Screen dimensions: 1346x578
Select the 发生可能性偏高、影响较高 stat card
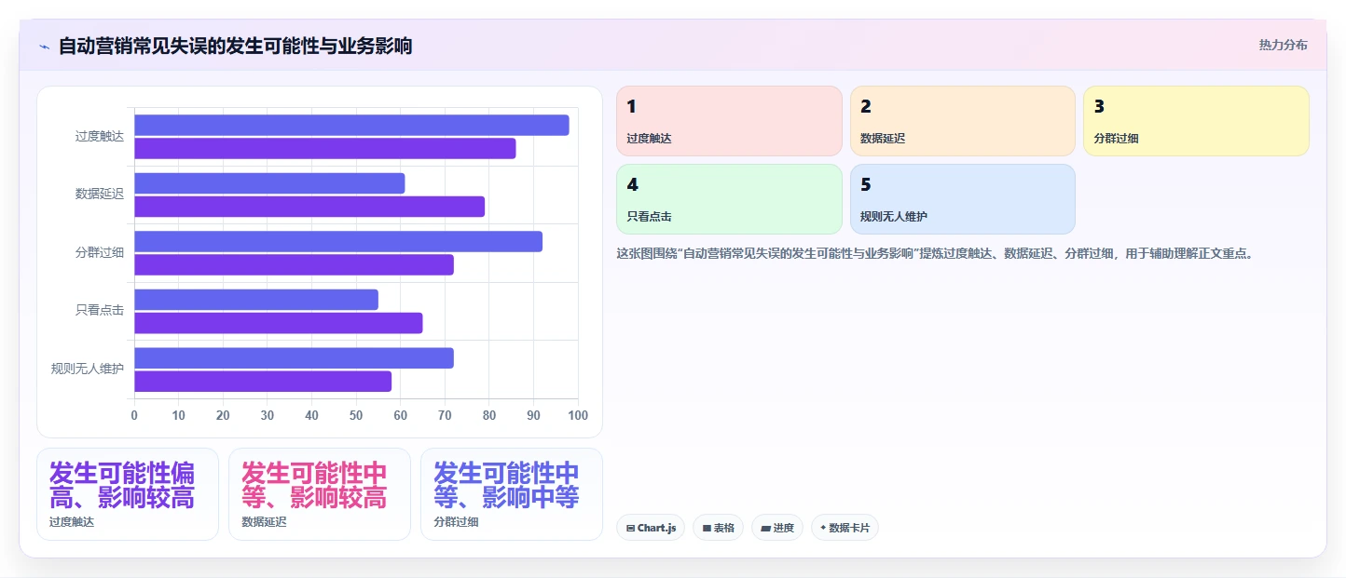pos(128,494)
